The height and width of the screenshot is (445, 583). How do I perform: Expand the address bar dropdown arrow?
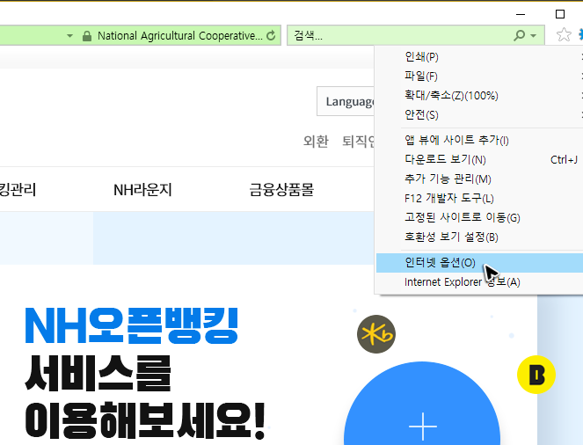(69, 36)
